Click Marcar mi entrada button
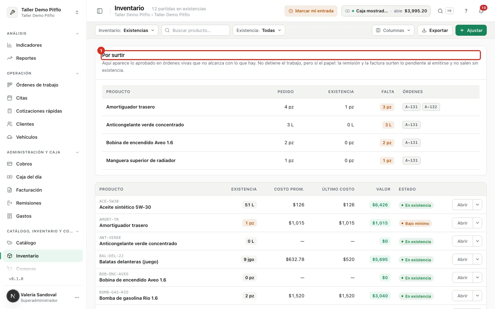The image size is (495, 309). [311, 11]
